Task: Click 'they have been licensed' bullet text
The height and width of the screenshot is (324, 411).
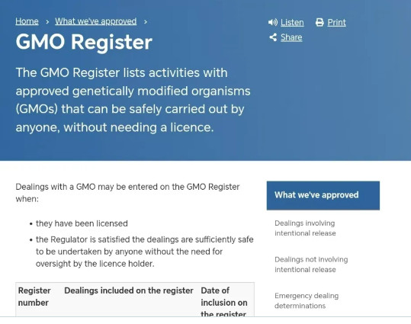Action: point(82,223)
